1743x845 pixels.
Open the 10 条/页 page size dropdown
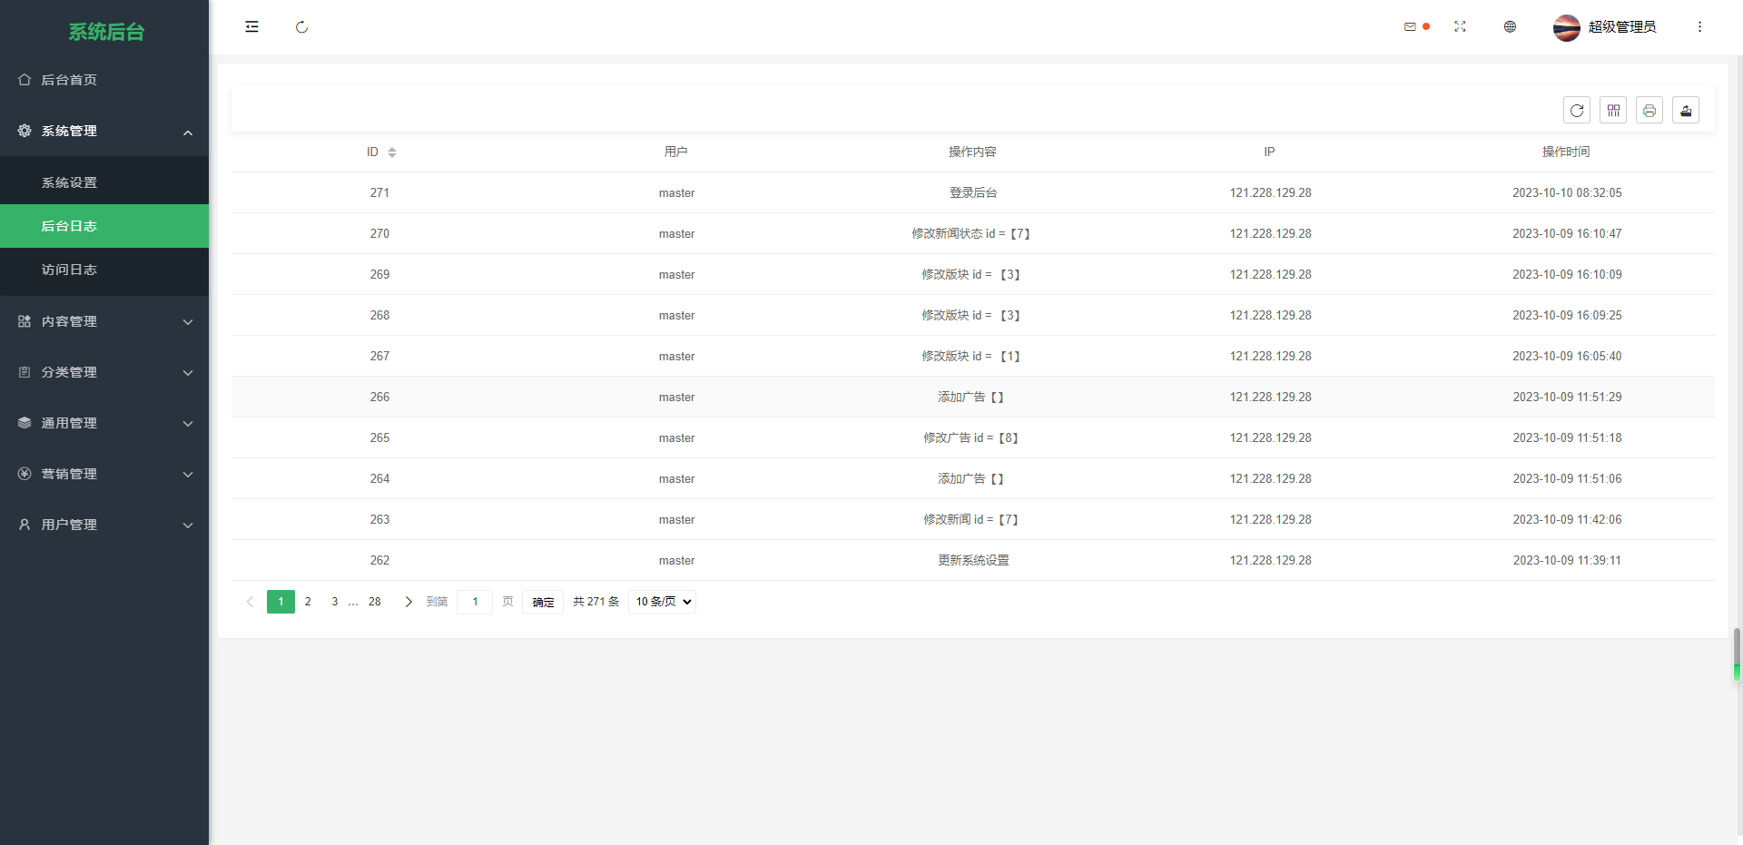click(662, 602)
